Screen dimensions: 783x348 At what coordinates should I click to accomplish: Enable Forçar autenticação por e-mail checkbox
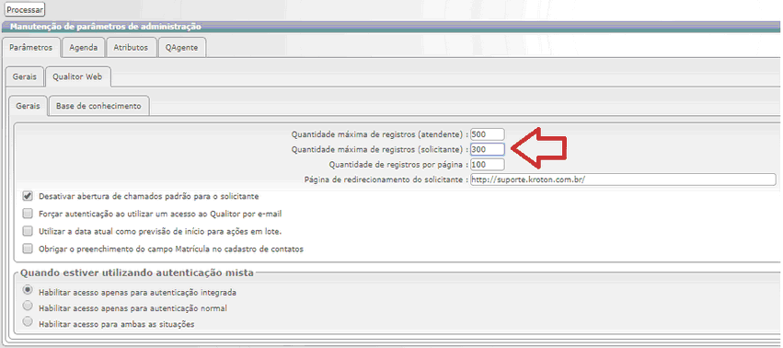point(28,214)
